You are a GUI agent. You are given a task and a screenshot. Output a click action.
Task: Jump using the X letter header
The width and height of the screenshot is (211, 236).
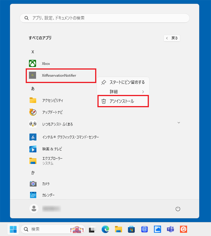tap(33, 52)
